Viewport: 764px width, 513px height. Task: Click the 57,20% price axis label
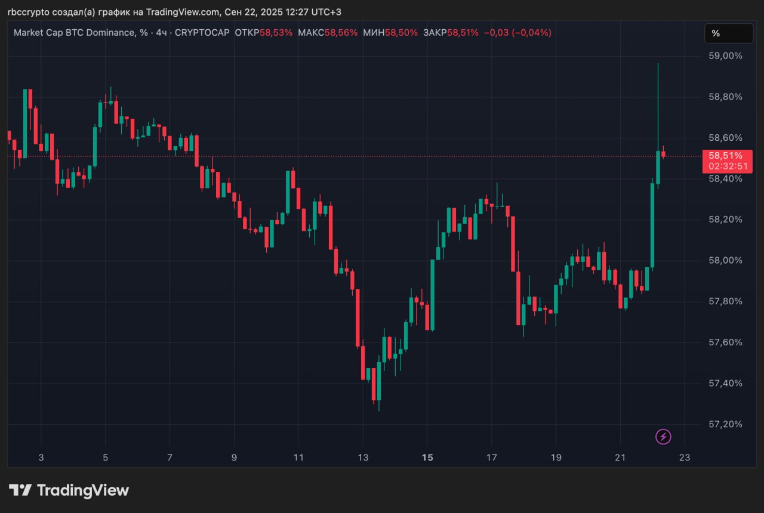[725, 424]
